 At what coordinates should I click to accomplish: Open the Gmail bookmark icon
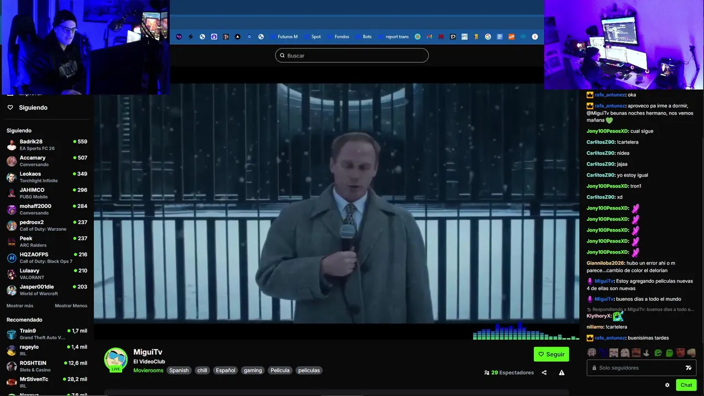tap(429, 37)
